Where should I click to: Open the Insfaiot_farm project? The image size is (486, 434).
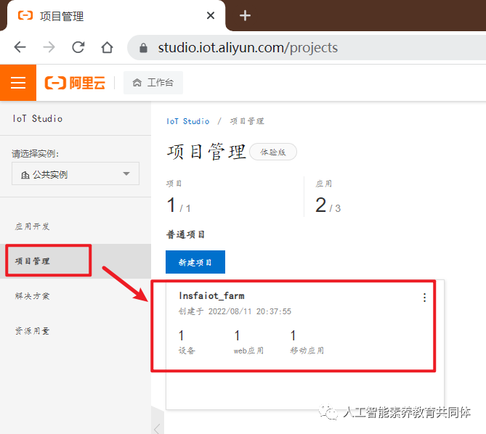pos(211,296)
